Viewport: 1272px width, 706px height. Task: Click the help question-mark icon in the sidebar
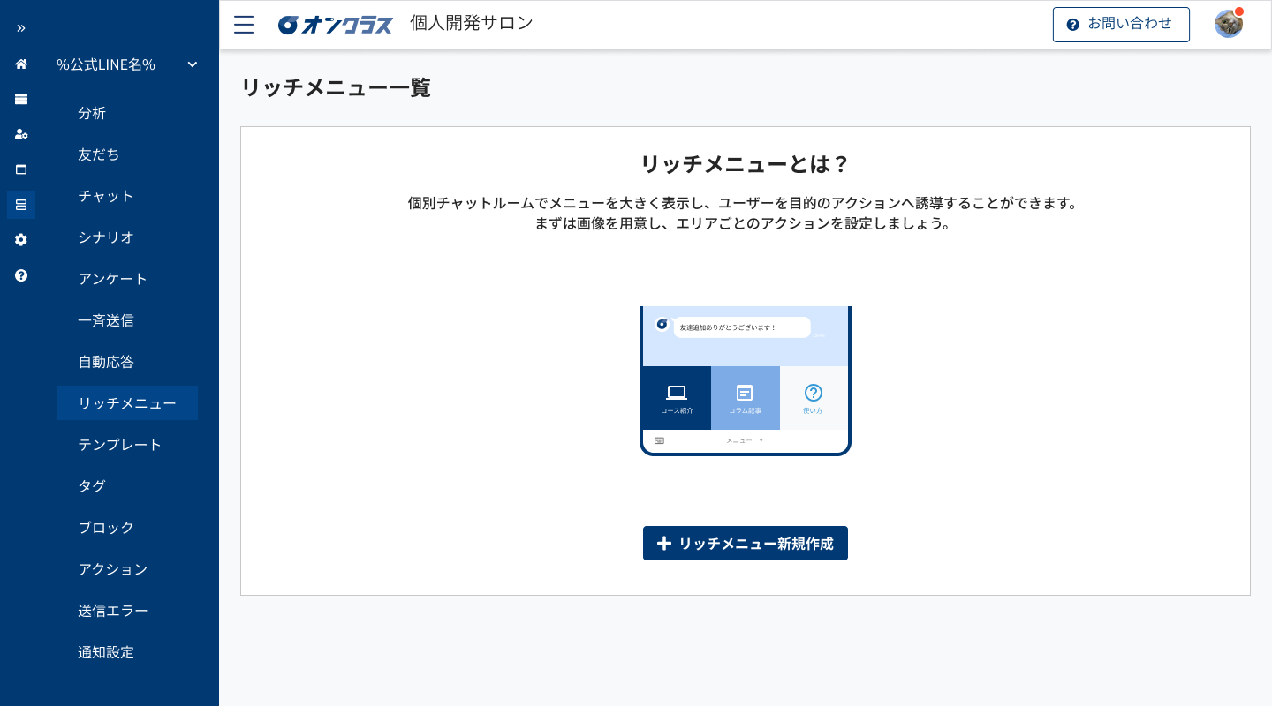point(20,275)
